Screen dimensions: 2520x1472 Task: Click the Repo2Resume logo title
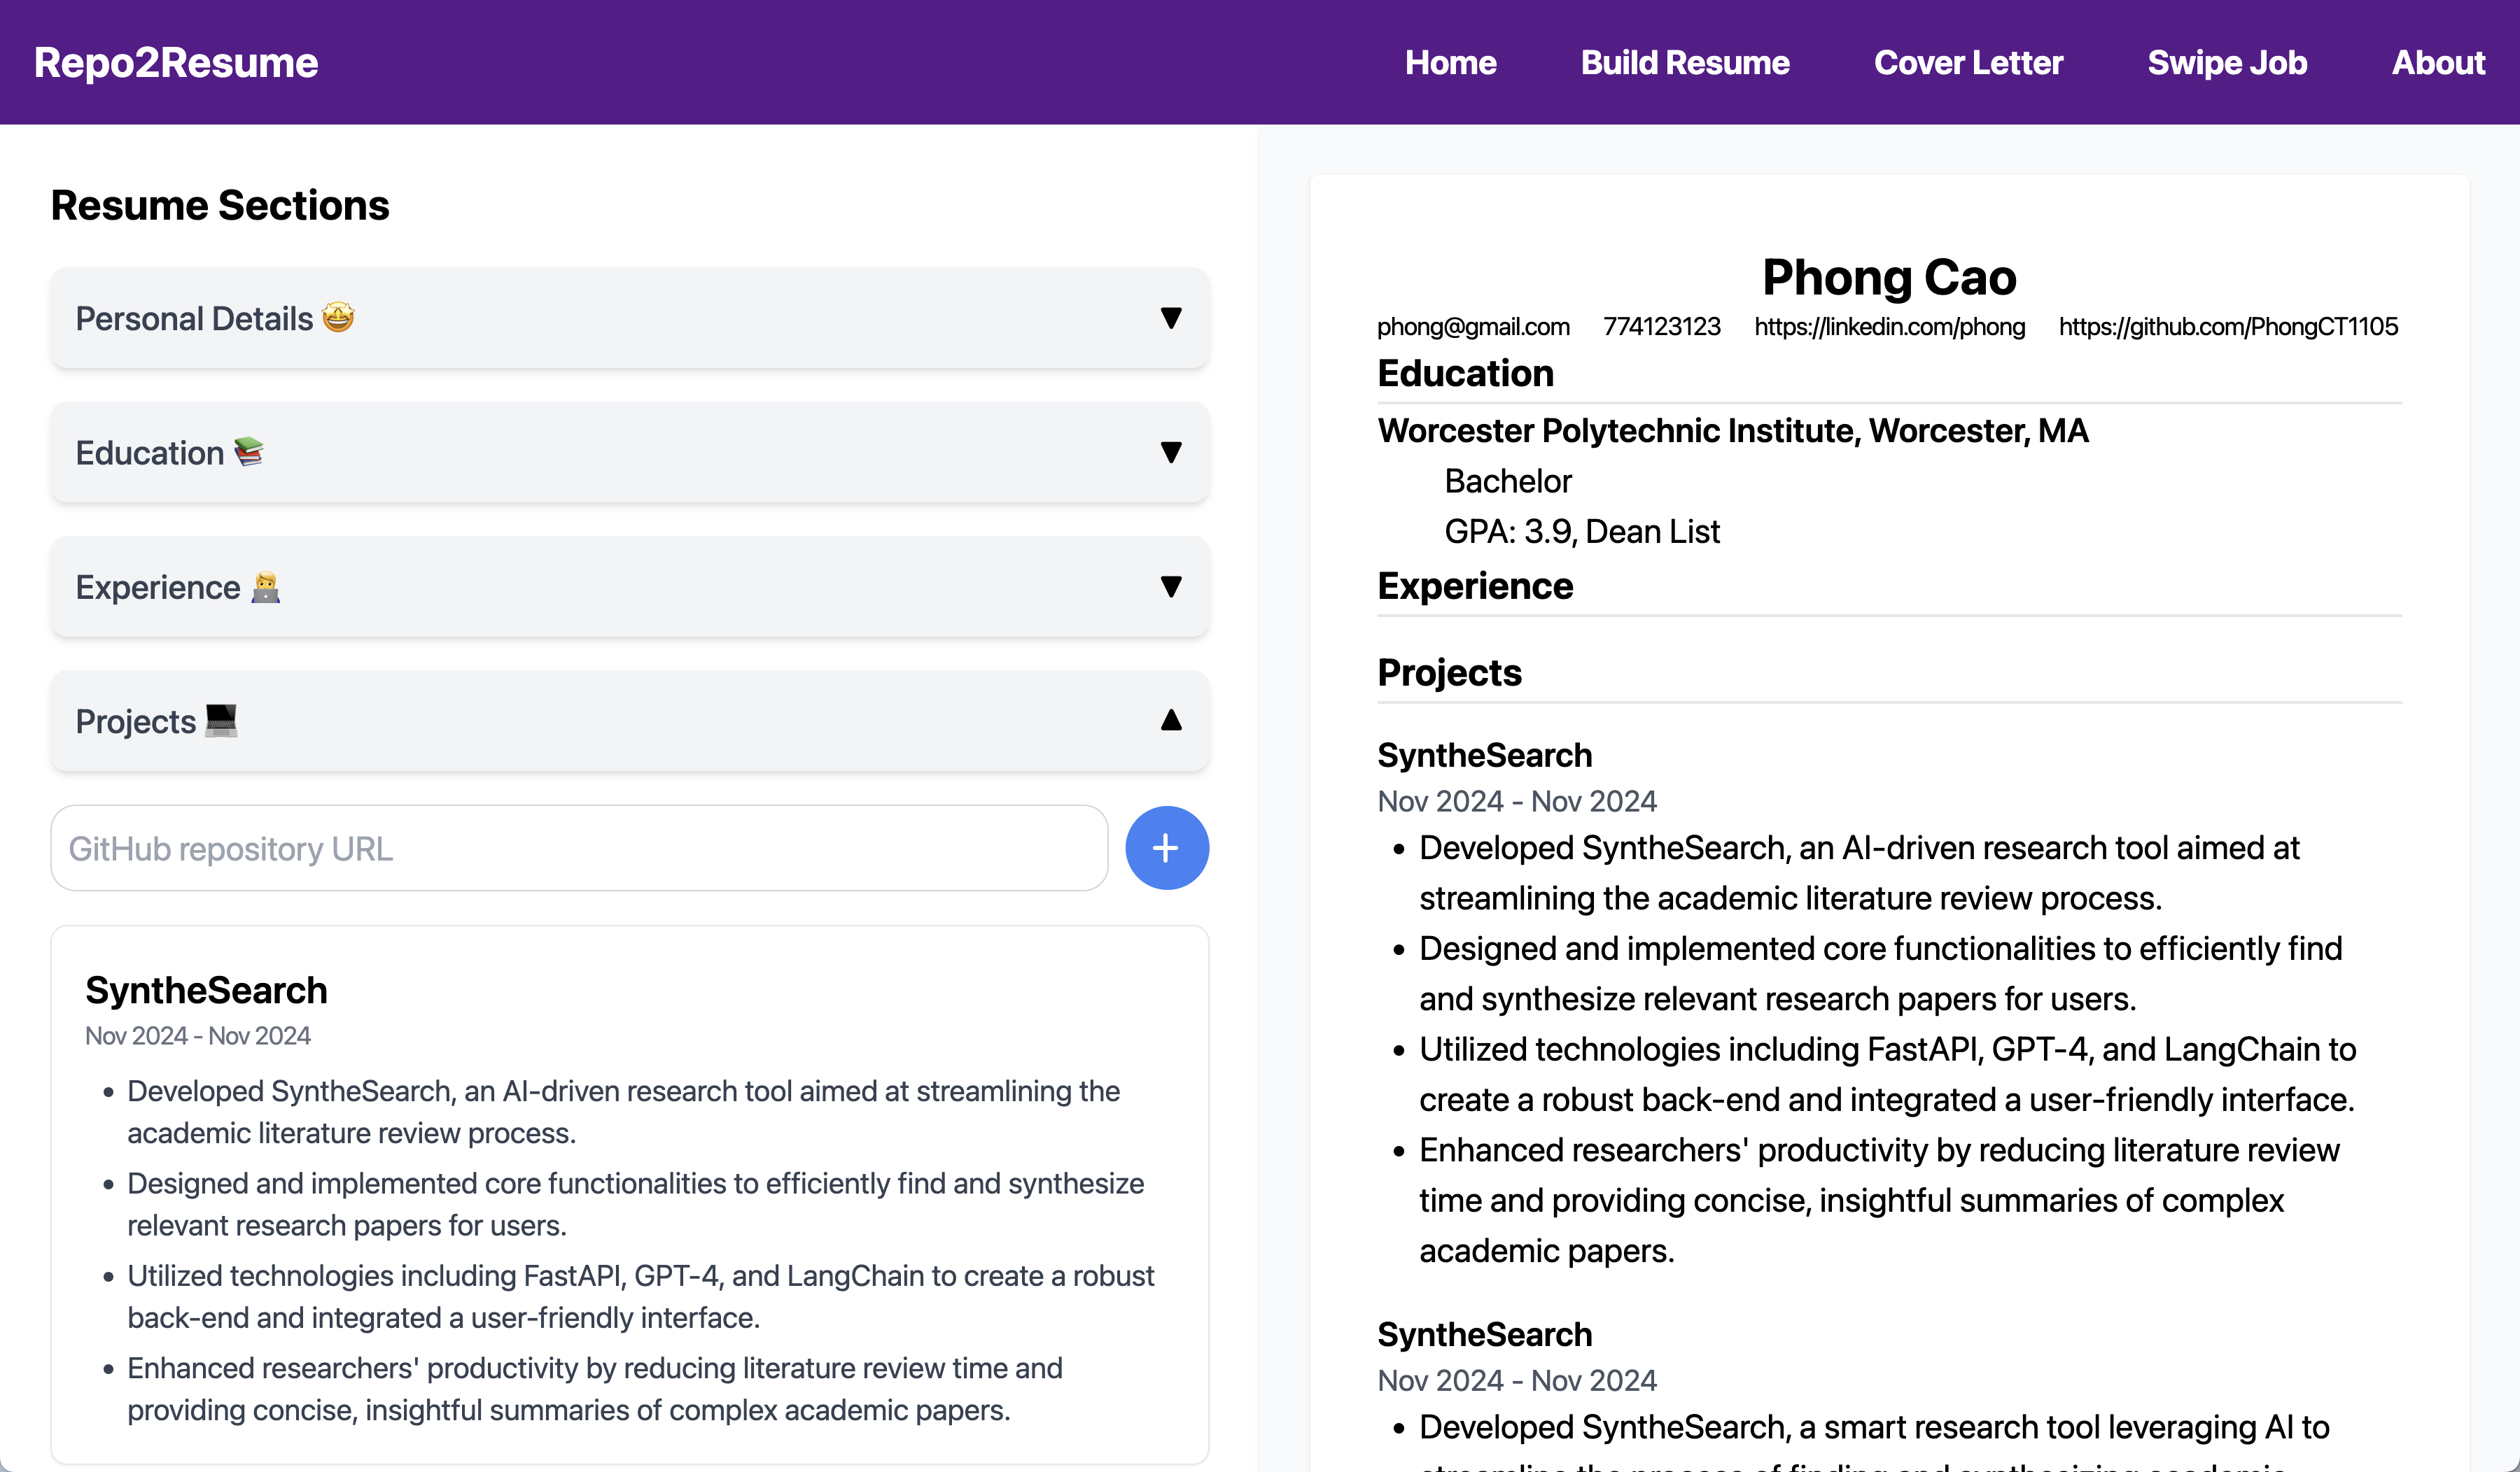point(176,62)
